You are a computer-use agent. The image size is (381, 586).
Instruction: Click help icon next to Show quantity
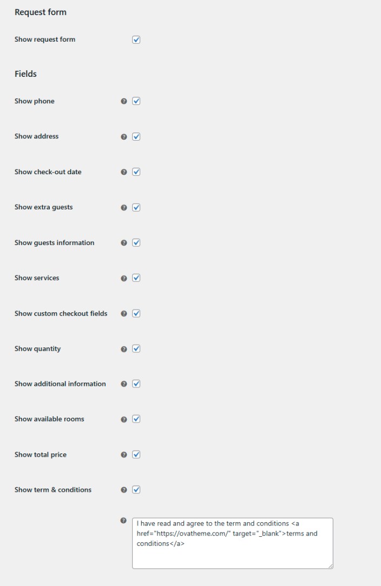click(124, 349)
